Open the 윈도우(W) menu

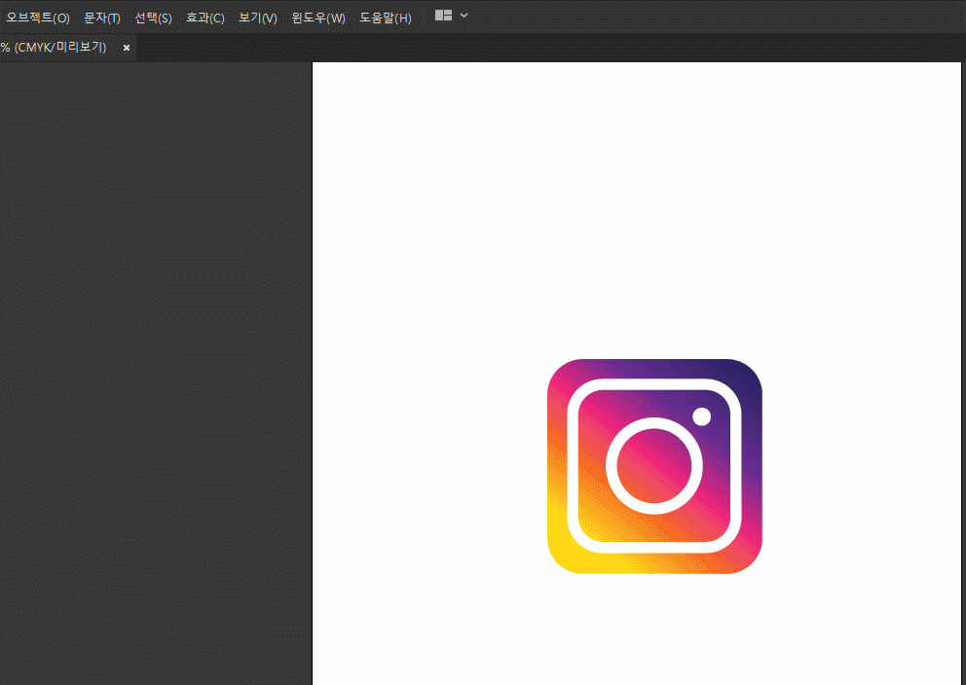click(x=317, y=18)
